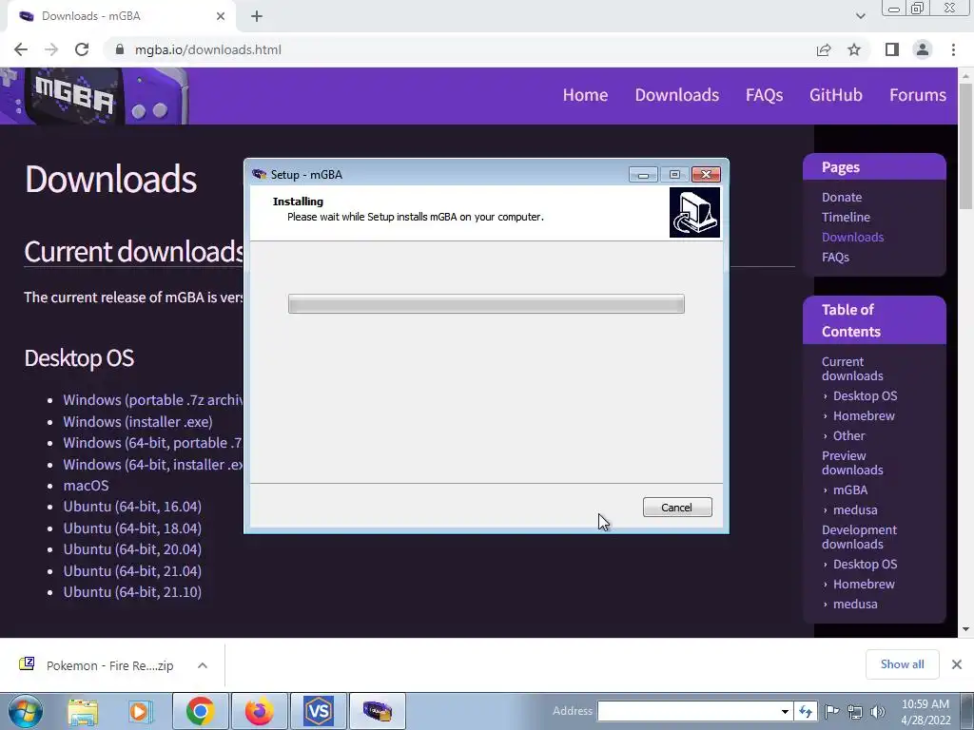Jump to Other in table of contents

pos(848,435)
